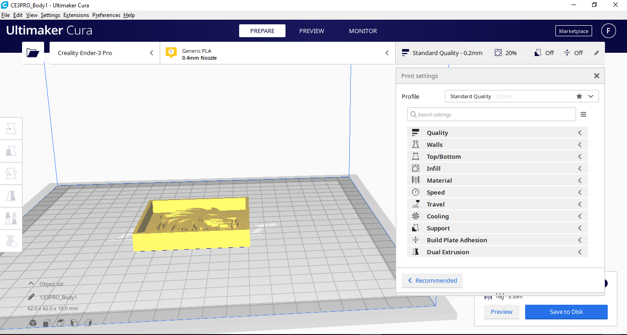Expand the Top/Bottom settings category

click(497, 156)
